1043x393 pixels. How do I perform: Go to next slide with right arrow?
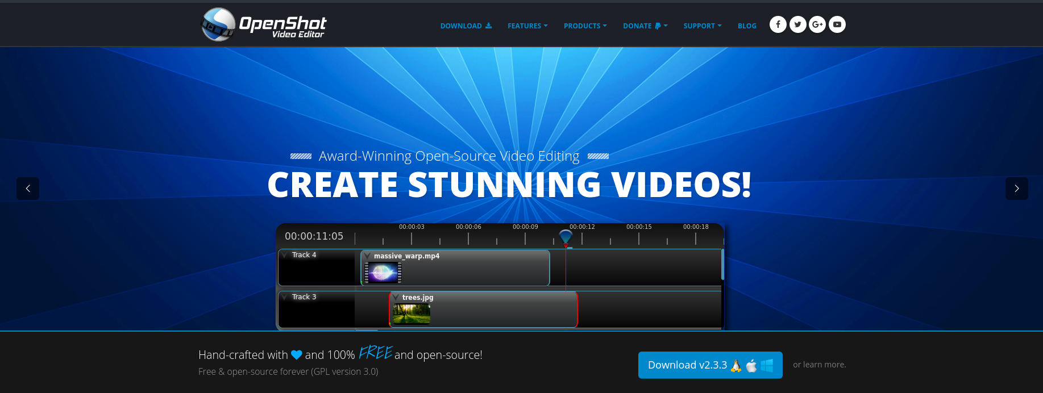[1016, 189]
